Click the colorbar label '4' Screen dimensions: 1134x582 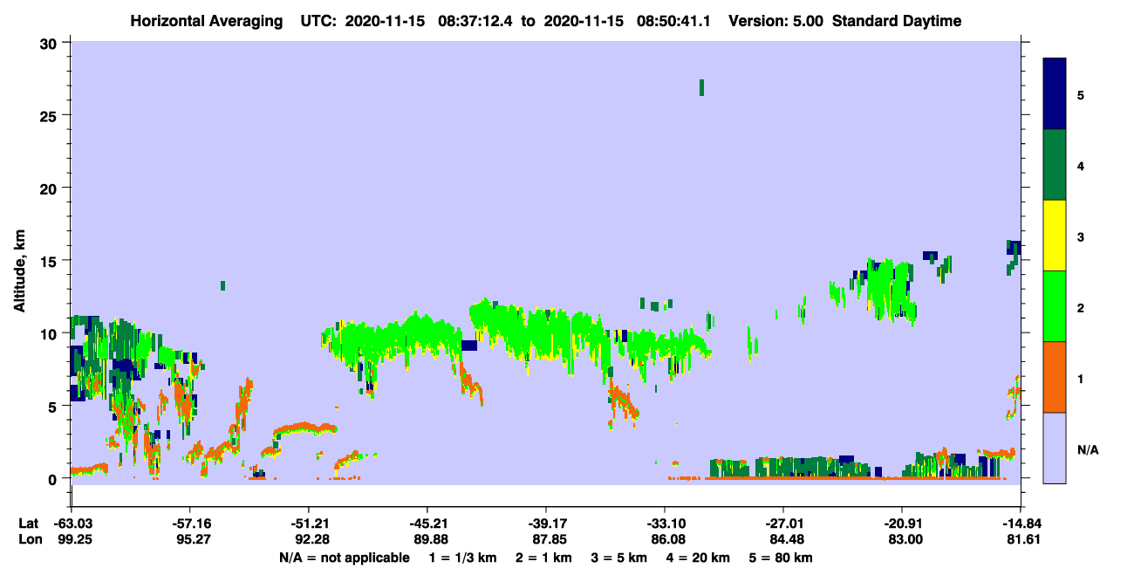pos(1080,165)
